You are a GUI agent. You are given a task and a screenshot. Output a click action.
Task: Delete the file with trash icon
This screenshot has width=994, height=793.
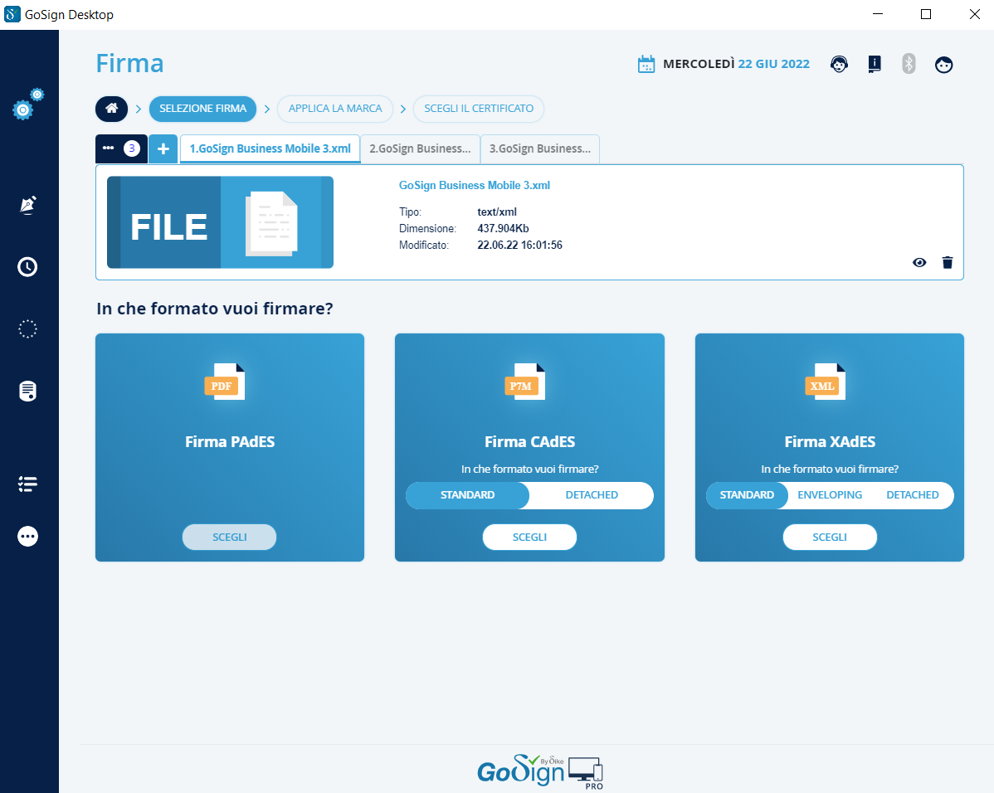pos(947,262)
